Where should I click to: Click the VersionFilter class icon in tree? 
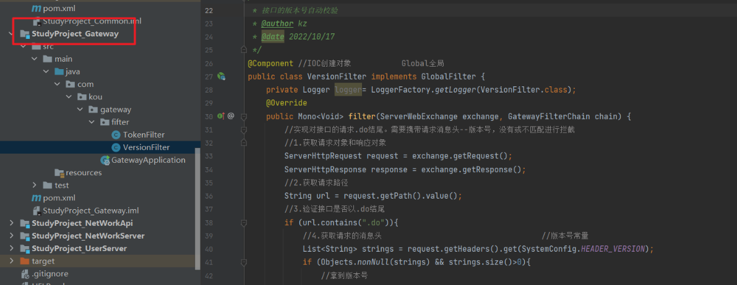point(116,147)
